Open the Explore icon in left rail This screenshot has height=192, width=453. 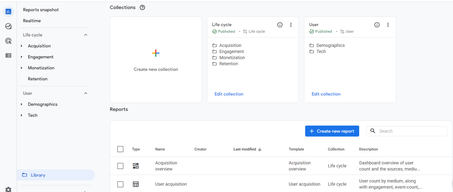point(8,26)
